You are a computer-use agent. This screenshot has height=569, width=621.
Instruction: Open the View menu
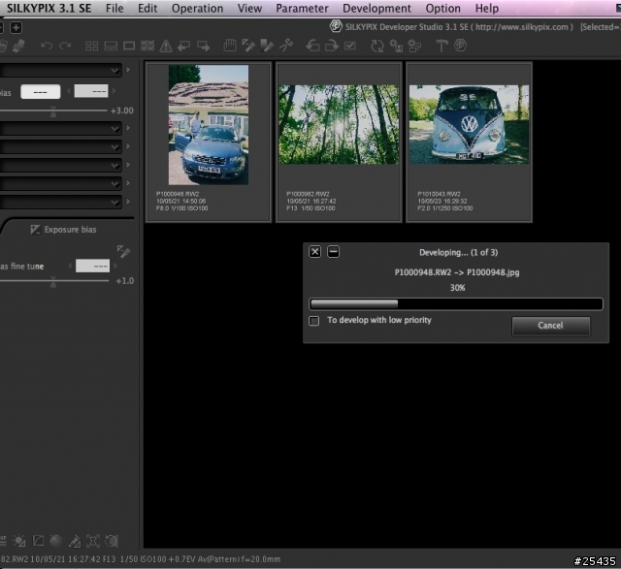coord(249,9)
